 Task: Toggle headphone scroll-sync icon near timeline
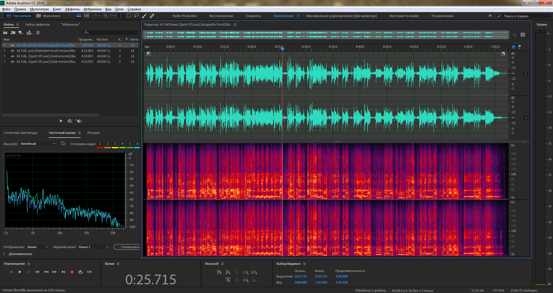point(513,47)
